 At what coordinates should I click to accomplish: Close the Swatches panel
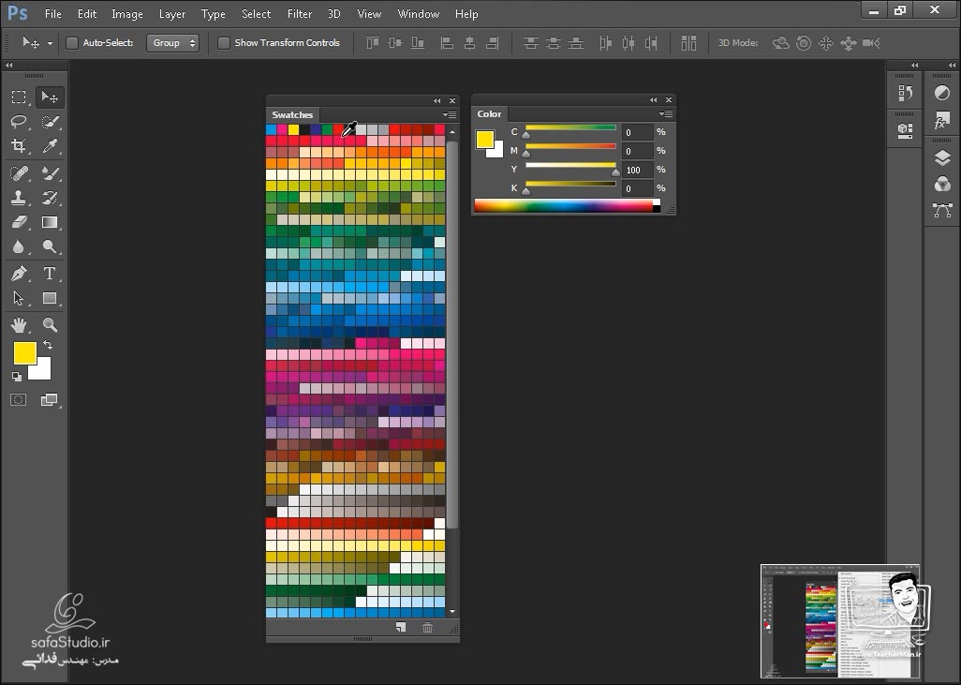452,100
